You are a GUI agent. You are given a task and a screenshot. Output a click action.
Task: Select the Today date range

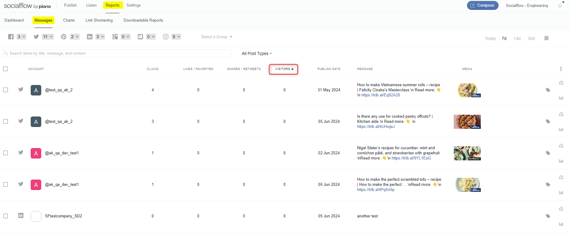point(490,38)
